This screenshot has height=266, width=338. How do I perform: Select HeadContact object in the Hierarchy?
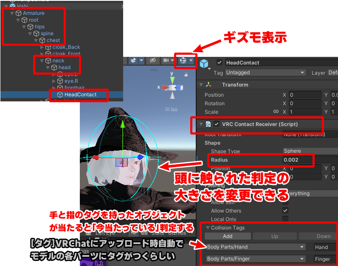click(80, 95)
